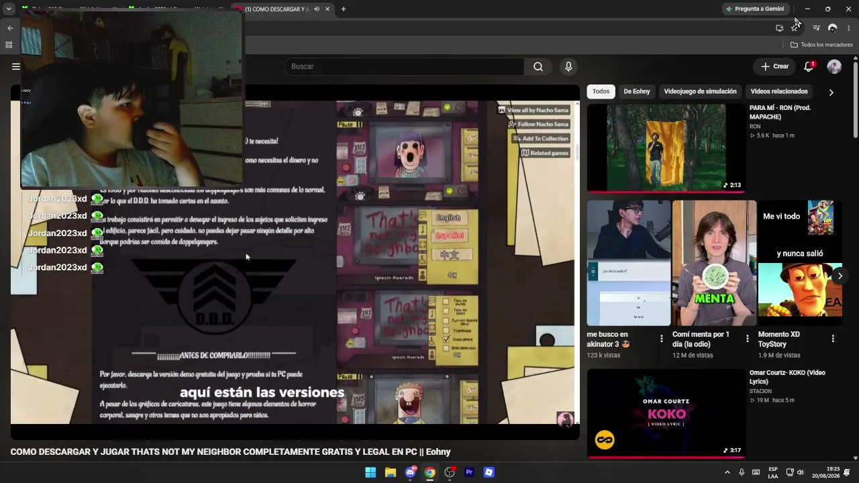Click the search magnifier button
The width and height of the screenshot is (859, 483).
(538, 66)
